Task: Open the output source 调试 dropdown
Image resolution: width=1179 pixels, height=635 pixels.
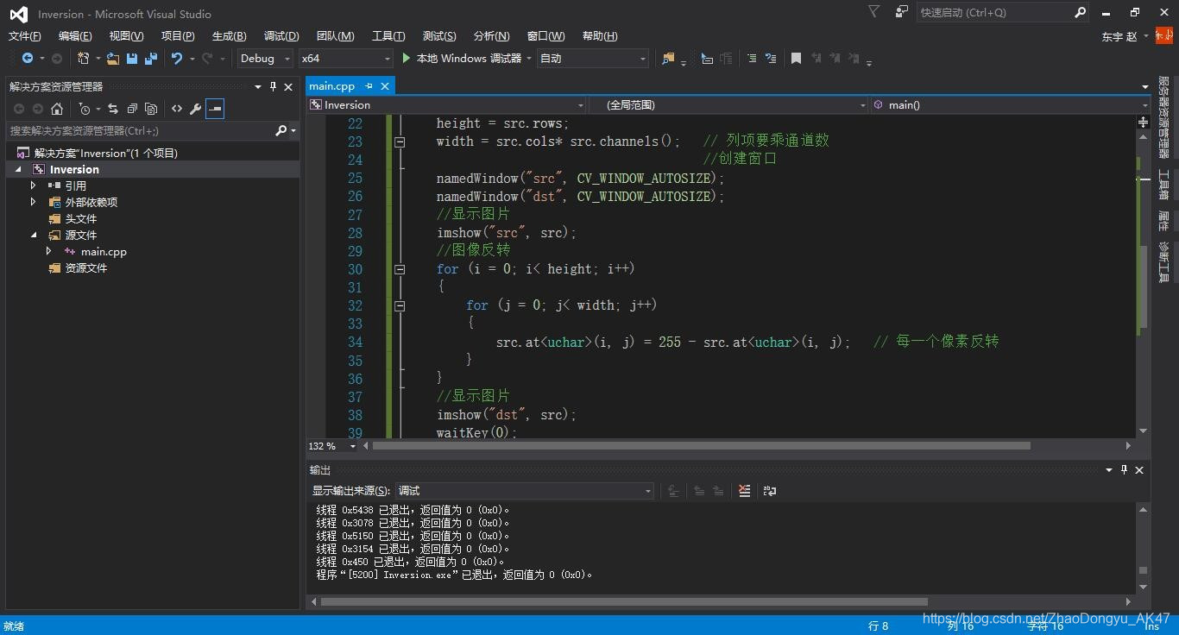Action: (x=525, y=491)
